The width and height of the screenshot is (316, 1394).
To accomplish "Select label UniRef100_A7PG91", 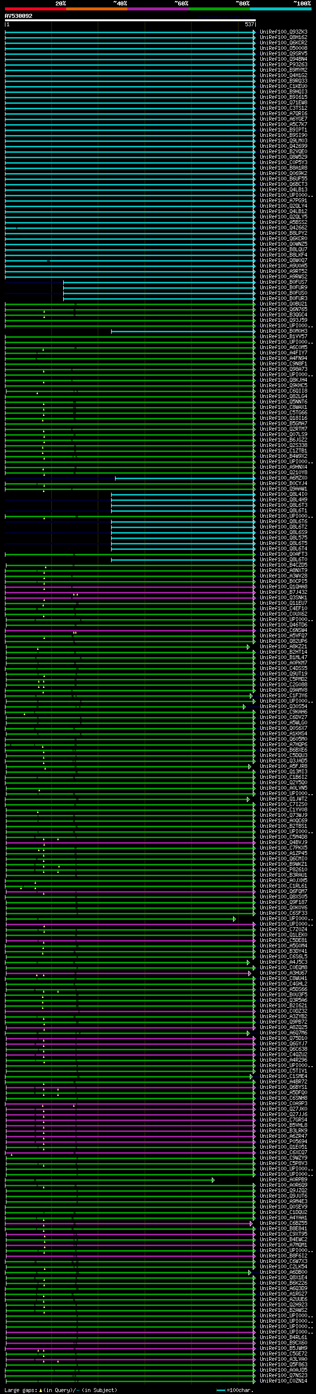I will [x=283, y=201].
